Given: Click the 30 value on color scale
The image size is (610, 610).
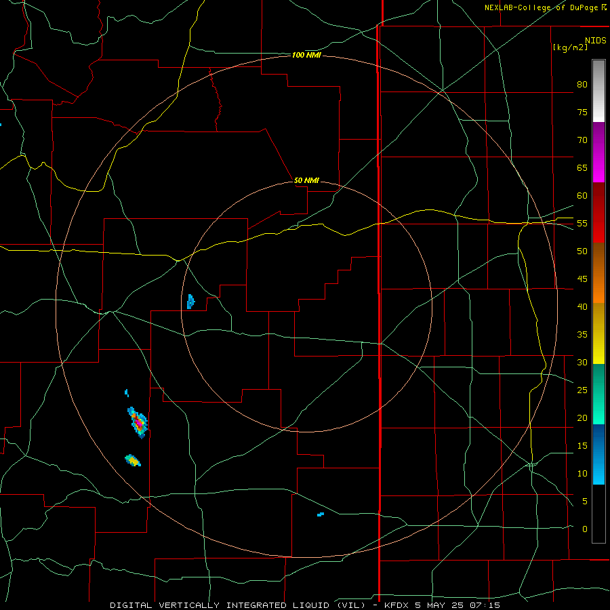Looking at the screenshot, I should point(582,362).
